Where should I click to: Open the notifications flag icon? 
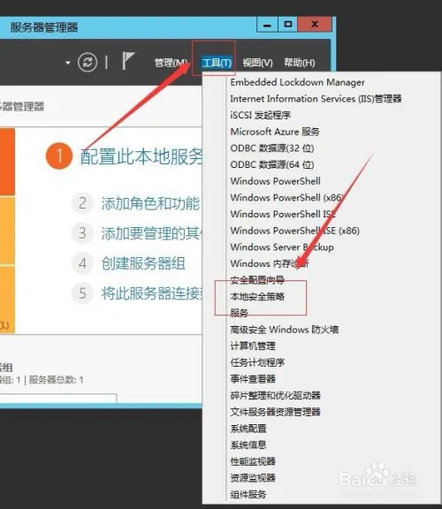[x=128, y=60]
